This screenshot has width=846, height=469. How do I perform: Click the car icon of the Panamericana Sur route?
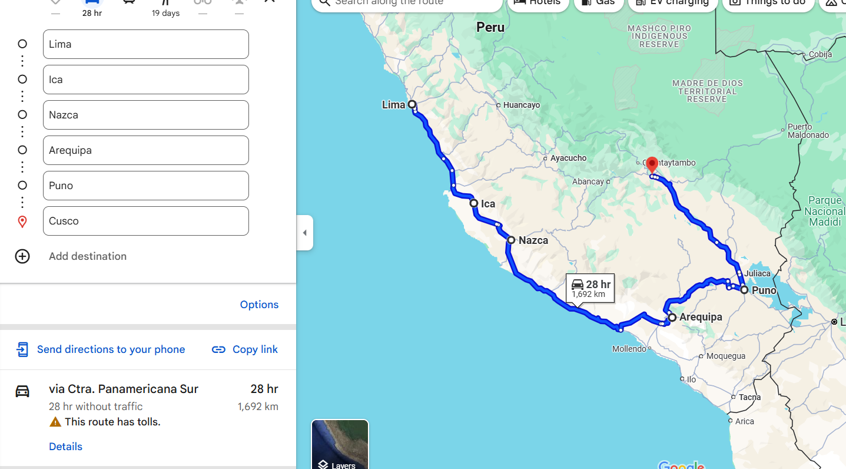(22, 391)
